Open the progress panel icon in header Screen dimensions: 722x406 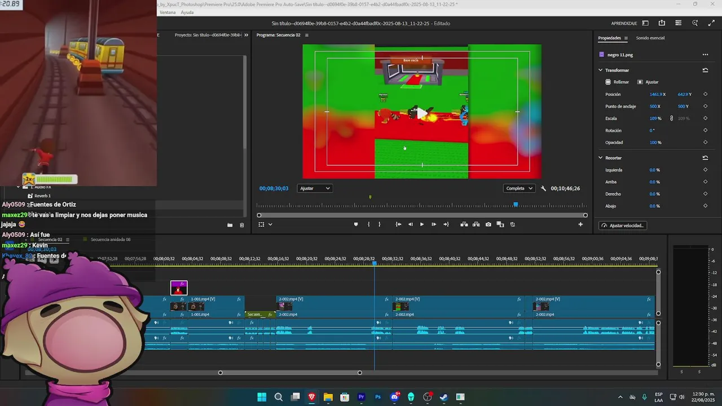click(x=678, y=23)
